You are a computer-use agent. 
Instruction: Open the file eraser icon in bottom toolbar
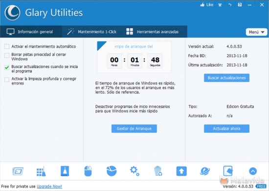tap(228, 170)
